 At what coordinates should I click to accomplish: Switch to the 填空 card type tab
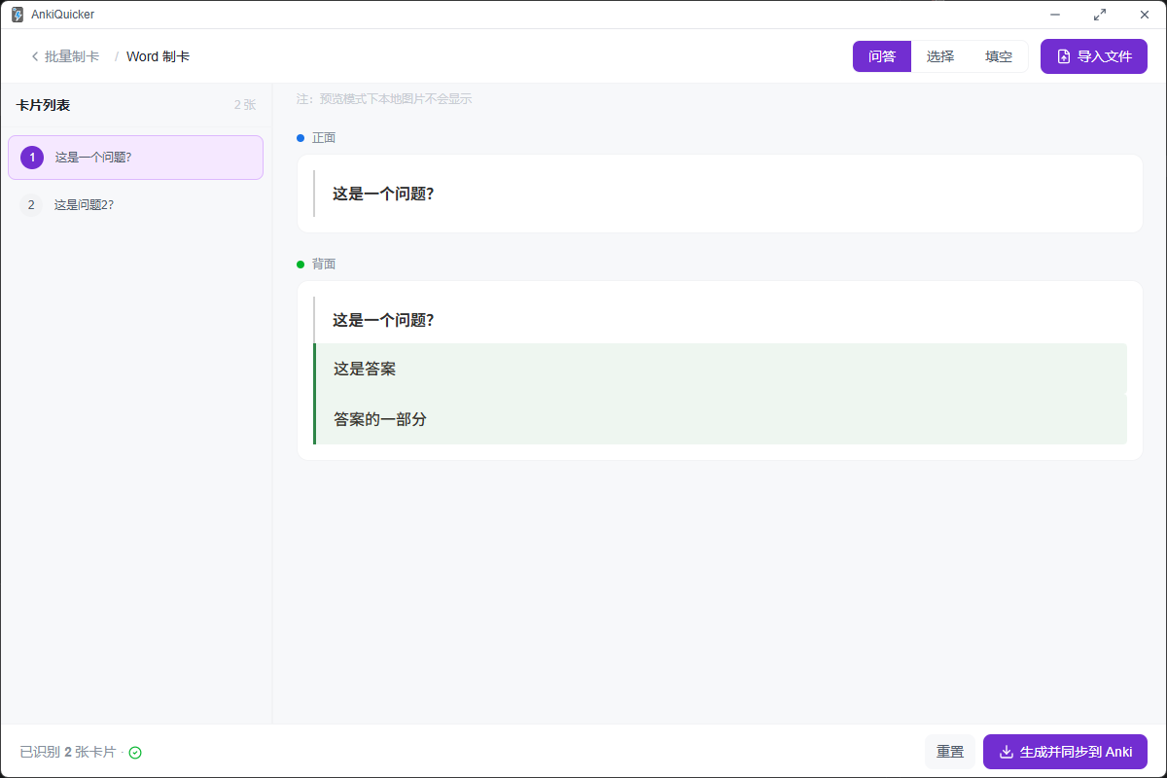pos(999,56)
